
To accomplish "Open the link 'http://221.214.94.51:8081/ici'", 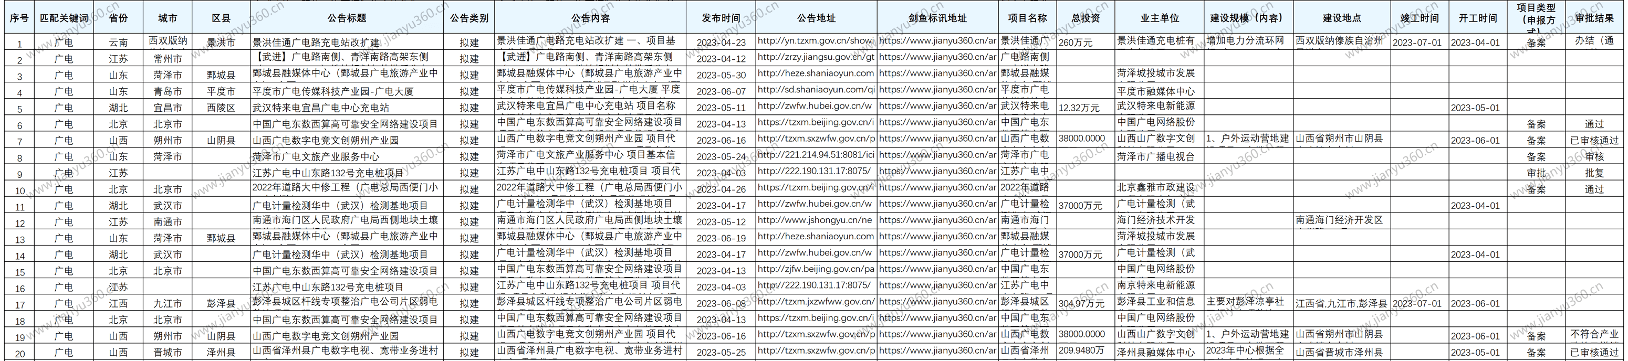I will click(x=816, y=155).
